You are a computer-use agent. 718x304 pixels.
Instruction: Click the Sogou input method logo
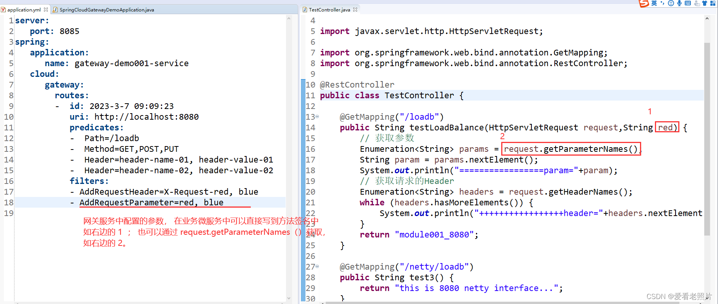tap(644, 3)
